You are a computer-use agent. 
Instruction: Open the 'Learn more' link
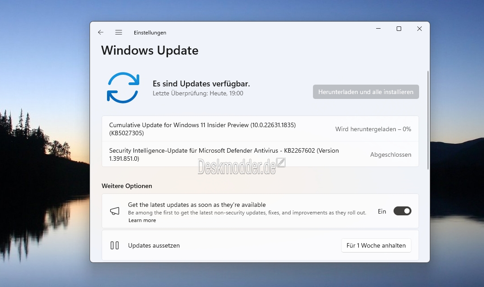point(142,220)
